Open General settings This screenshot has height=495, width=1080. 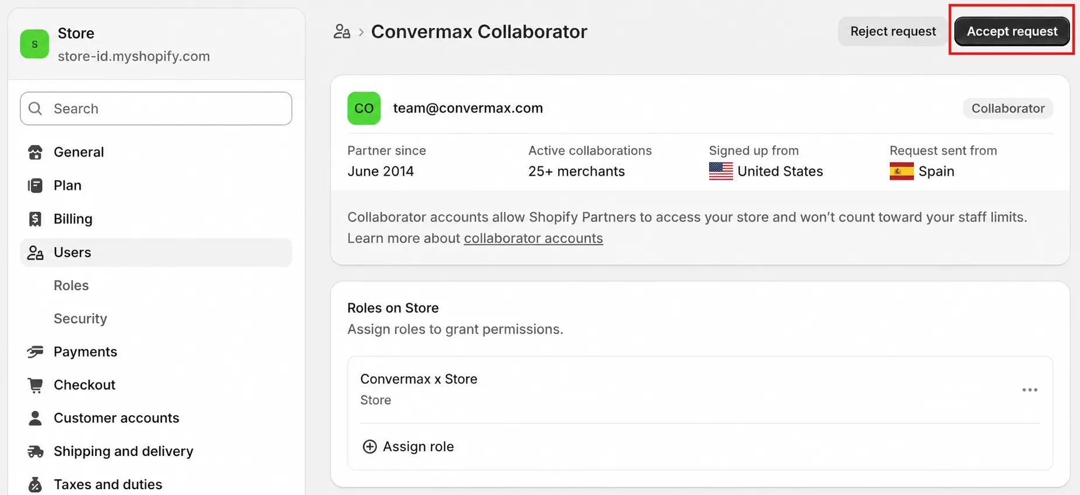(x=156, y=152)
